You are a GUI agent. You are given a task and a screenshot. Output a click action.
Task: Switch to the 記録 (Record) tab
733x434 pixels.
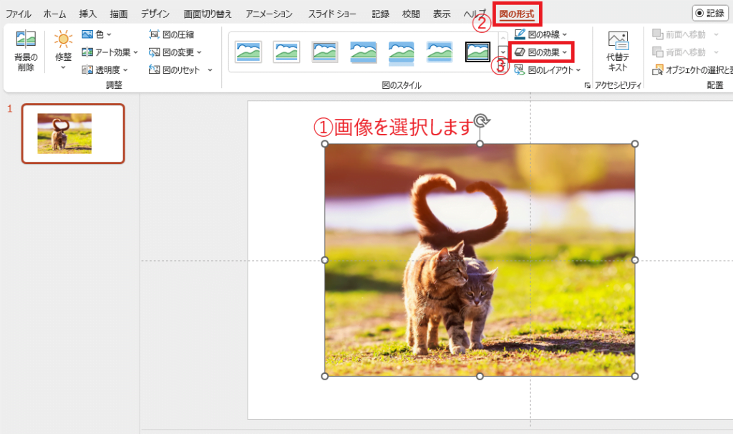[x=381, y=14]
